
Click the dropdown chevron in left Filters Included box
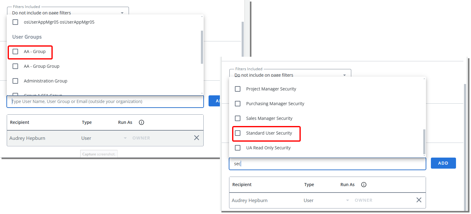pos(122,13)
